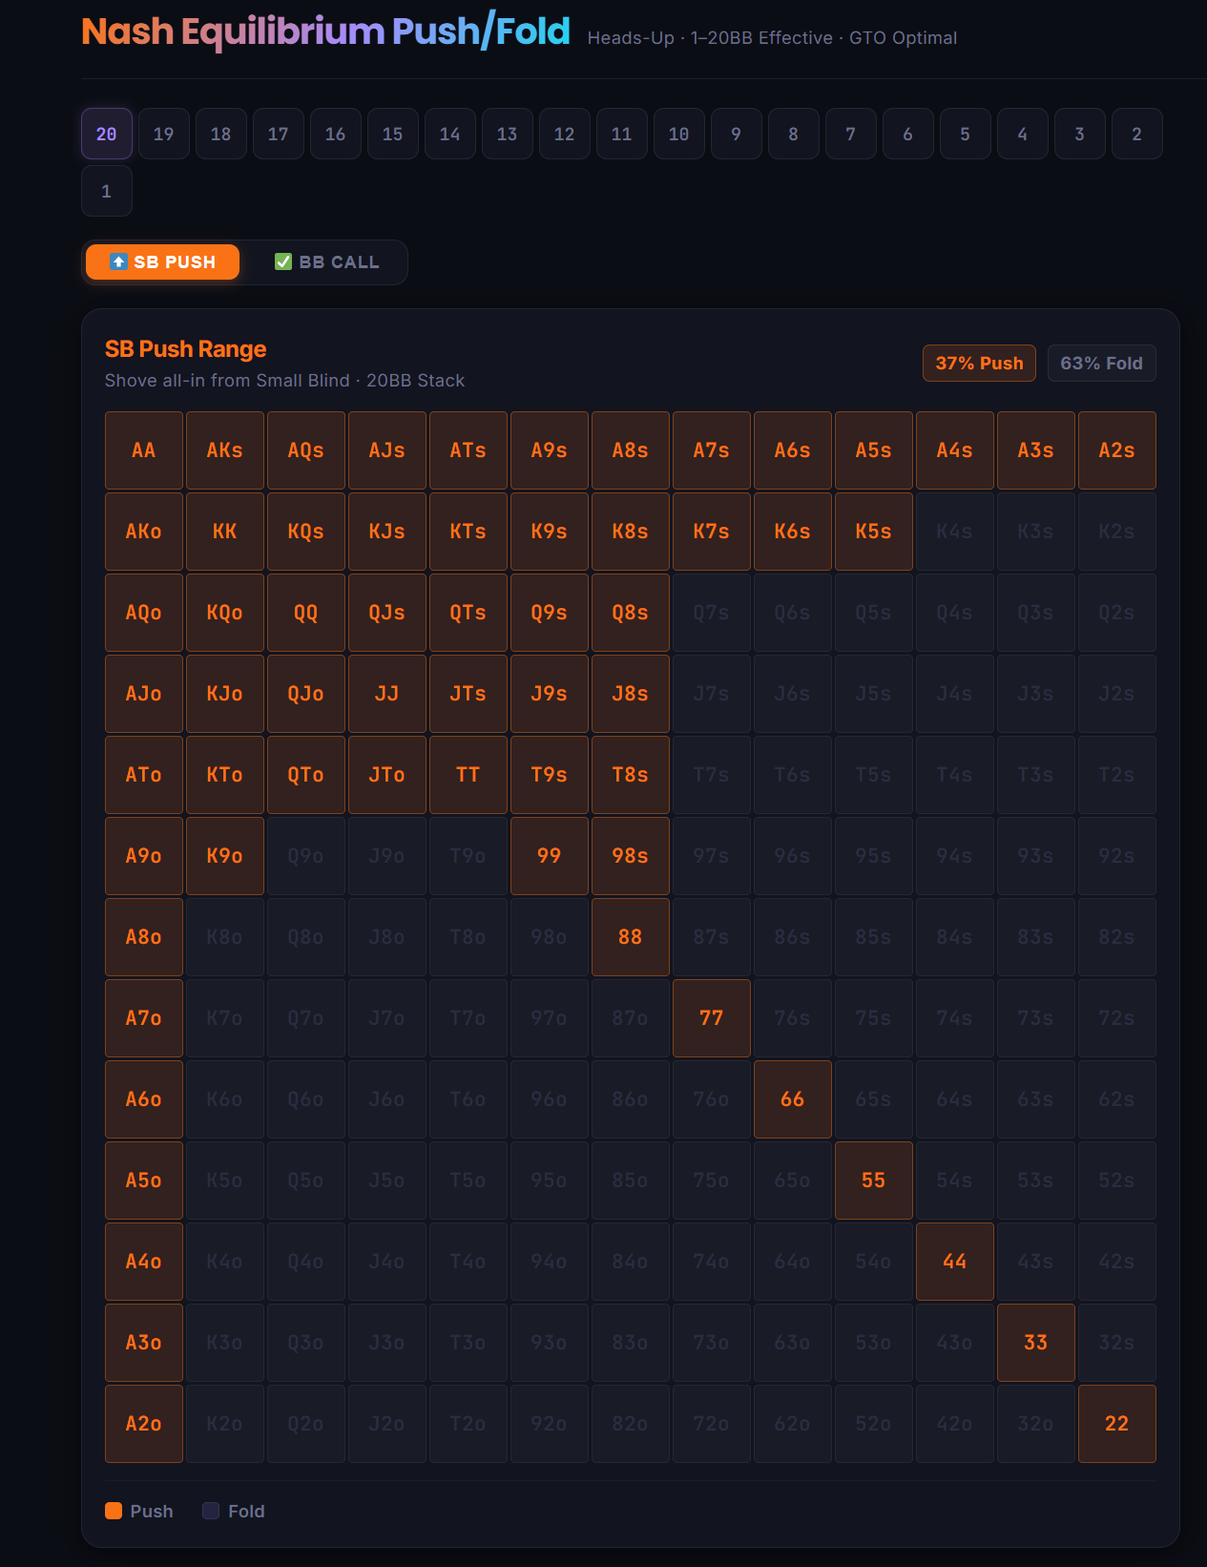
Task: Select the 98s hand cell
Action: tap(631, 856)
